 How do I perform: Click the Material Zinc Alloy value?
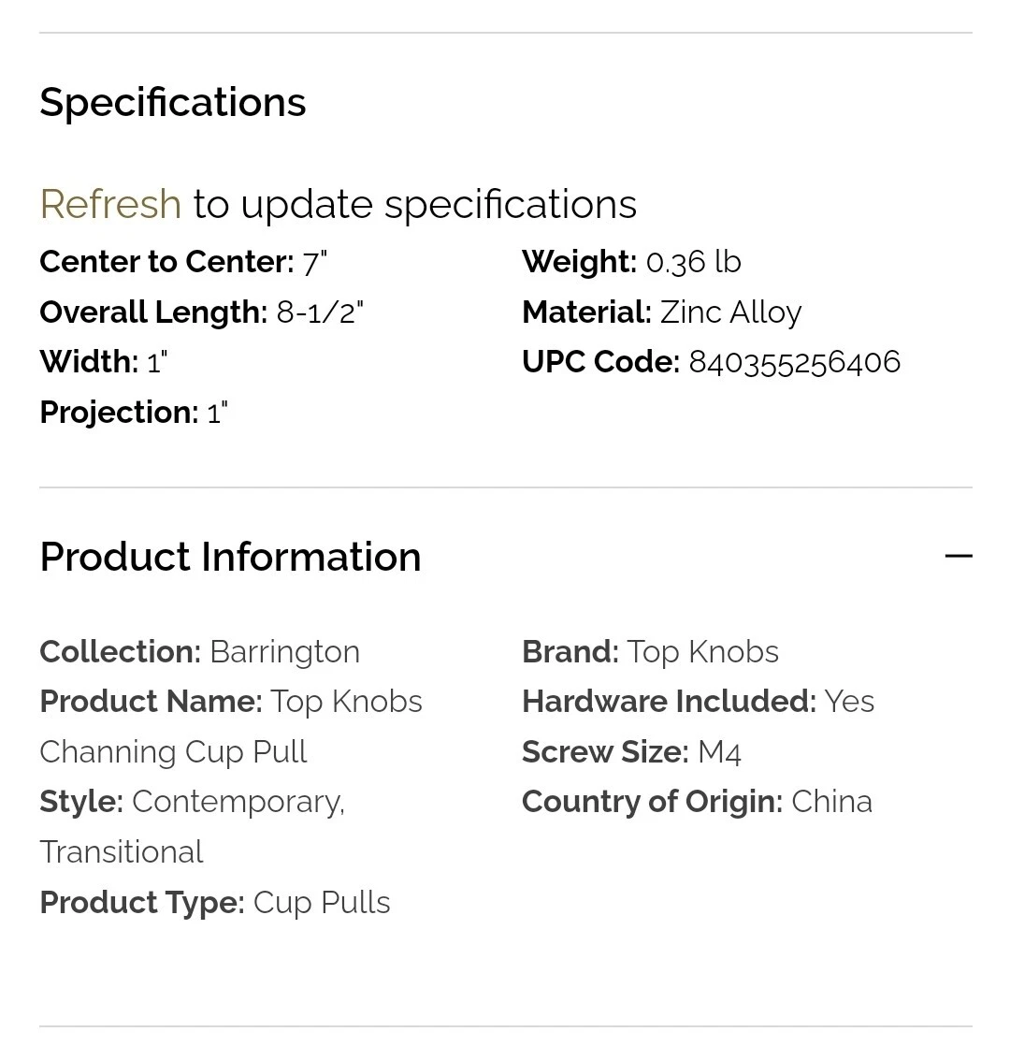click(730, 312)
